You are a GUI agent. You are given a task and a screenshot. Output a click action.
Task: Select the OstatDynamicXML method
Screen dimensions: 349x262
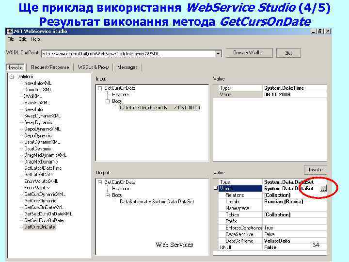point(42,142)
